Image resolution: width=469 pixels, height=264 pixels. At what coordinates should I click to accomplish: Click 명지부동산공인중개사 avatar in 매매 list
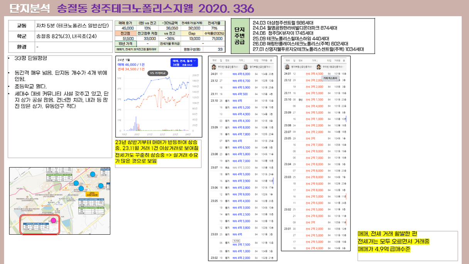(246, 67)
